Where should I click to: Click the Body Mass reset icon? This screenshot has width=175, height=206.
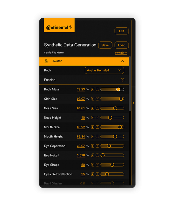(x=97, y=90)
